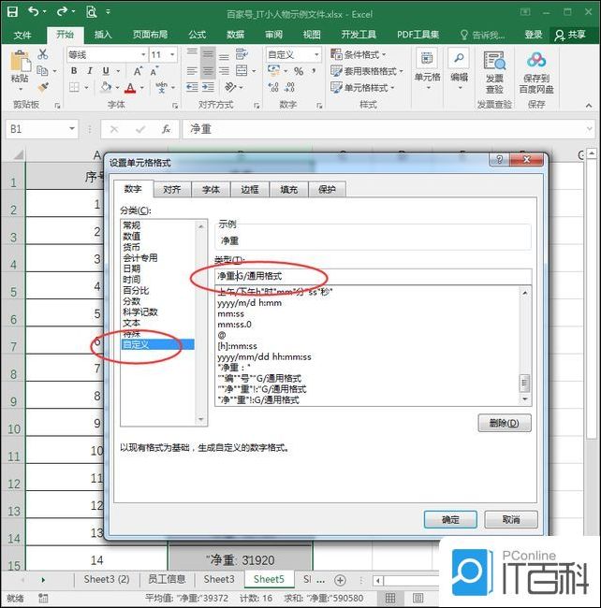The width and height of the screenshot is (601, 608).
Task: Click the red font color A
Action: tap(130, 88)
